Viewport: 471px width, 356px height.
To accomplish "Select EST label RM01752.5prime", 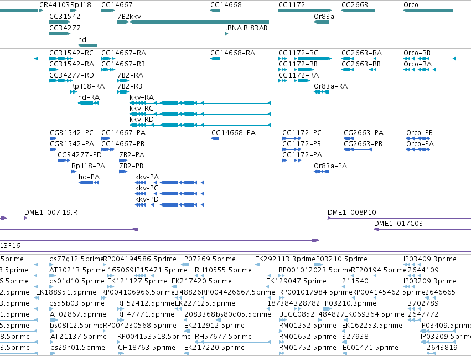I will 308,348.
